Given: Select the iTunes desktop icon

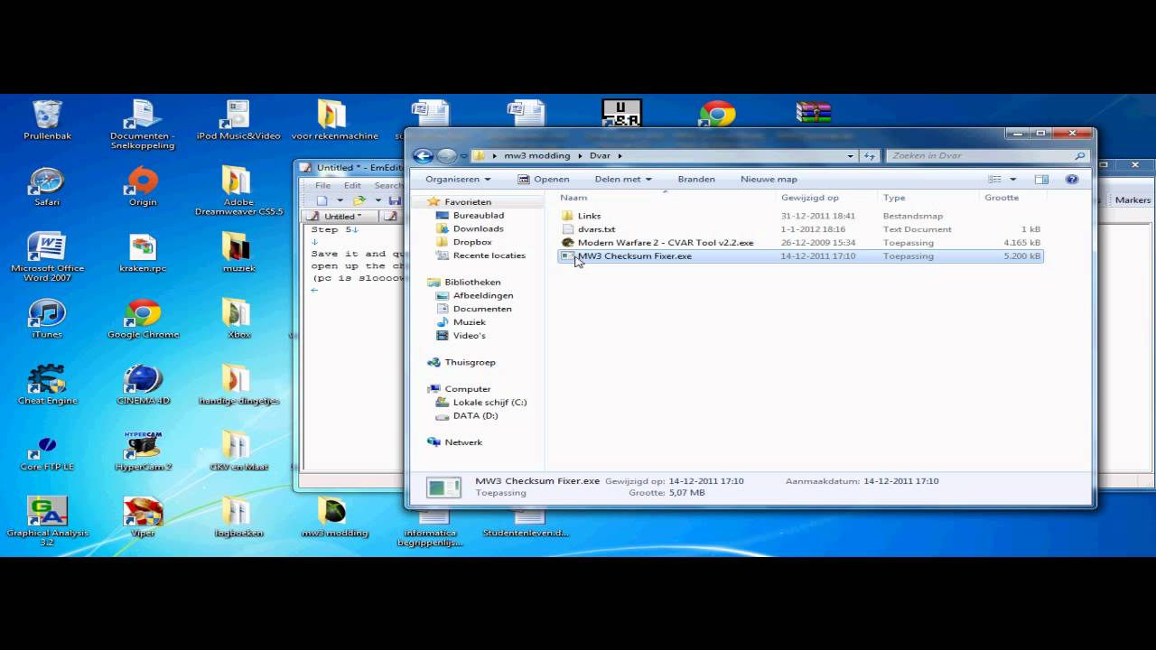Looking at the screenshot, I should point(47,319).
